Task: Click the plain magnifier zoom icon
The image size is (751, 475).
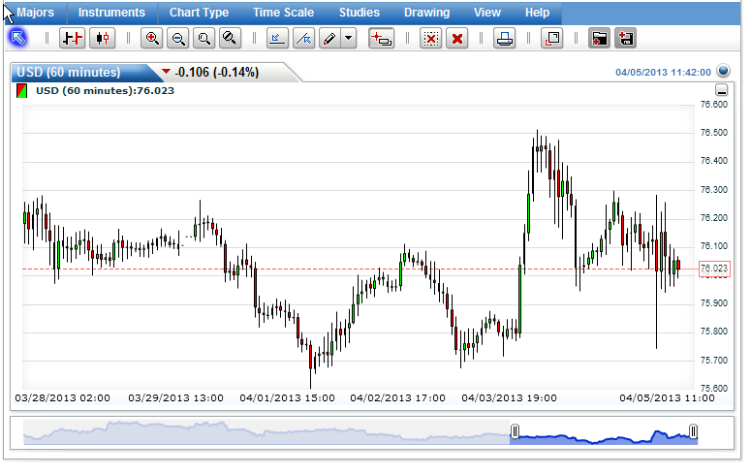Action: (x=204, y=38)
